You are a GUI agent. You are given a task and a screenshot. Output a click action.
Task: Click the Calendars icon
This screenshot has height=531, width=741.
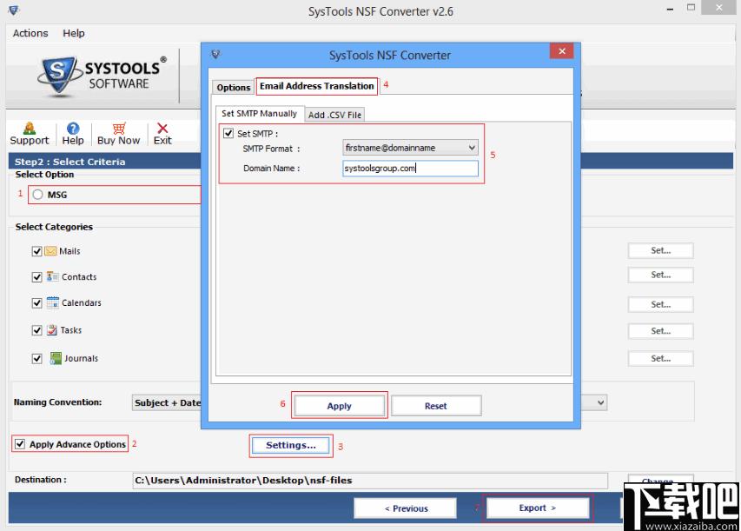(x=52, y=302)
